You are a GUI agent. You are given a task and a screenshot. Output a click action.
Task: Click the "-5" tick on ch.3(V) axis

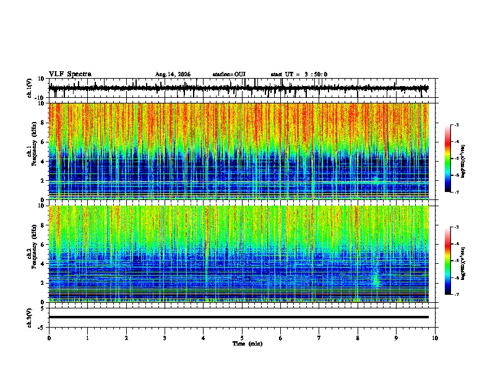42,328
